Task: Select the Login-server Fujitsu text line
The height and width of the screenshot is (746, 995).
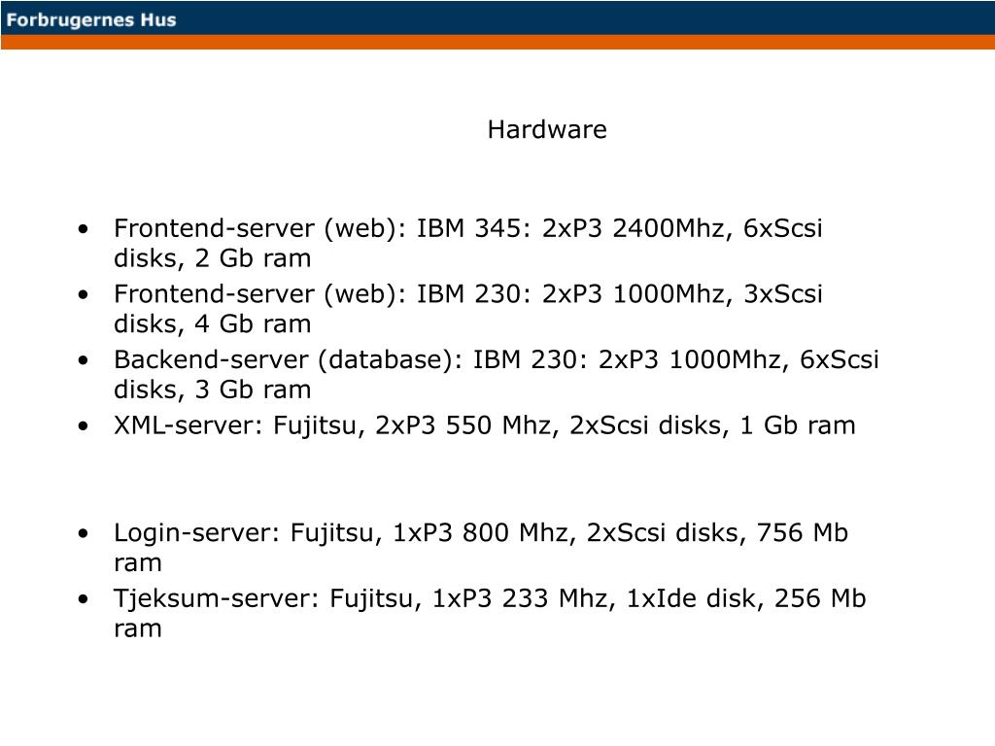Action: point(481,533)
